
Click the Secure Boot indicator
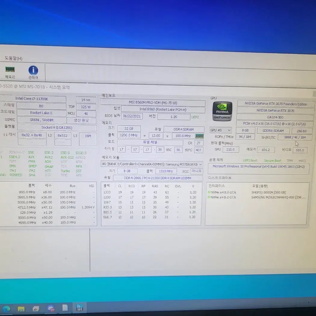[272, 161]
